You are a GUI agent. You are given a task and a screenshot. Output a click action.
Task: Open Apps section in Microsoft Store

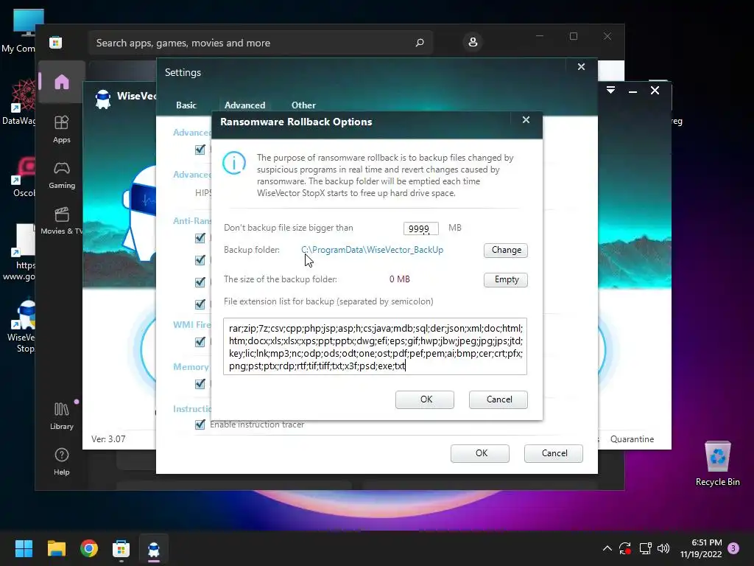[x=62, y=130]
